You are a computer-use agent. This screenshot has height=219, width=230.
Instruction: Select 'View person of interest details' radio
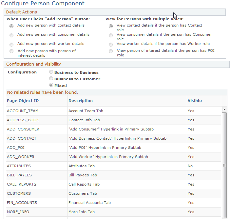coord(111,51)
